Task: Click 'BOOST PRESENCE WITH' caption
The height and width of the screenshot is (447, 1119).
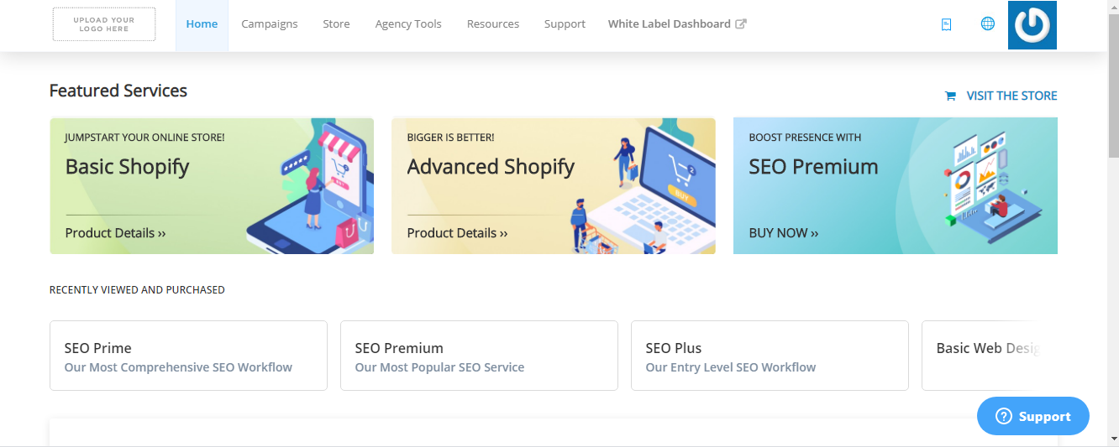Action: point(805,138)
